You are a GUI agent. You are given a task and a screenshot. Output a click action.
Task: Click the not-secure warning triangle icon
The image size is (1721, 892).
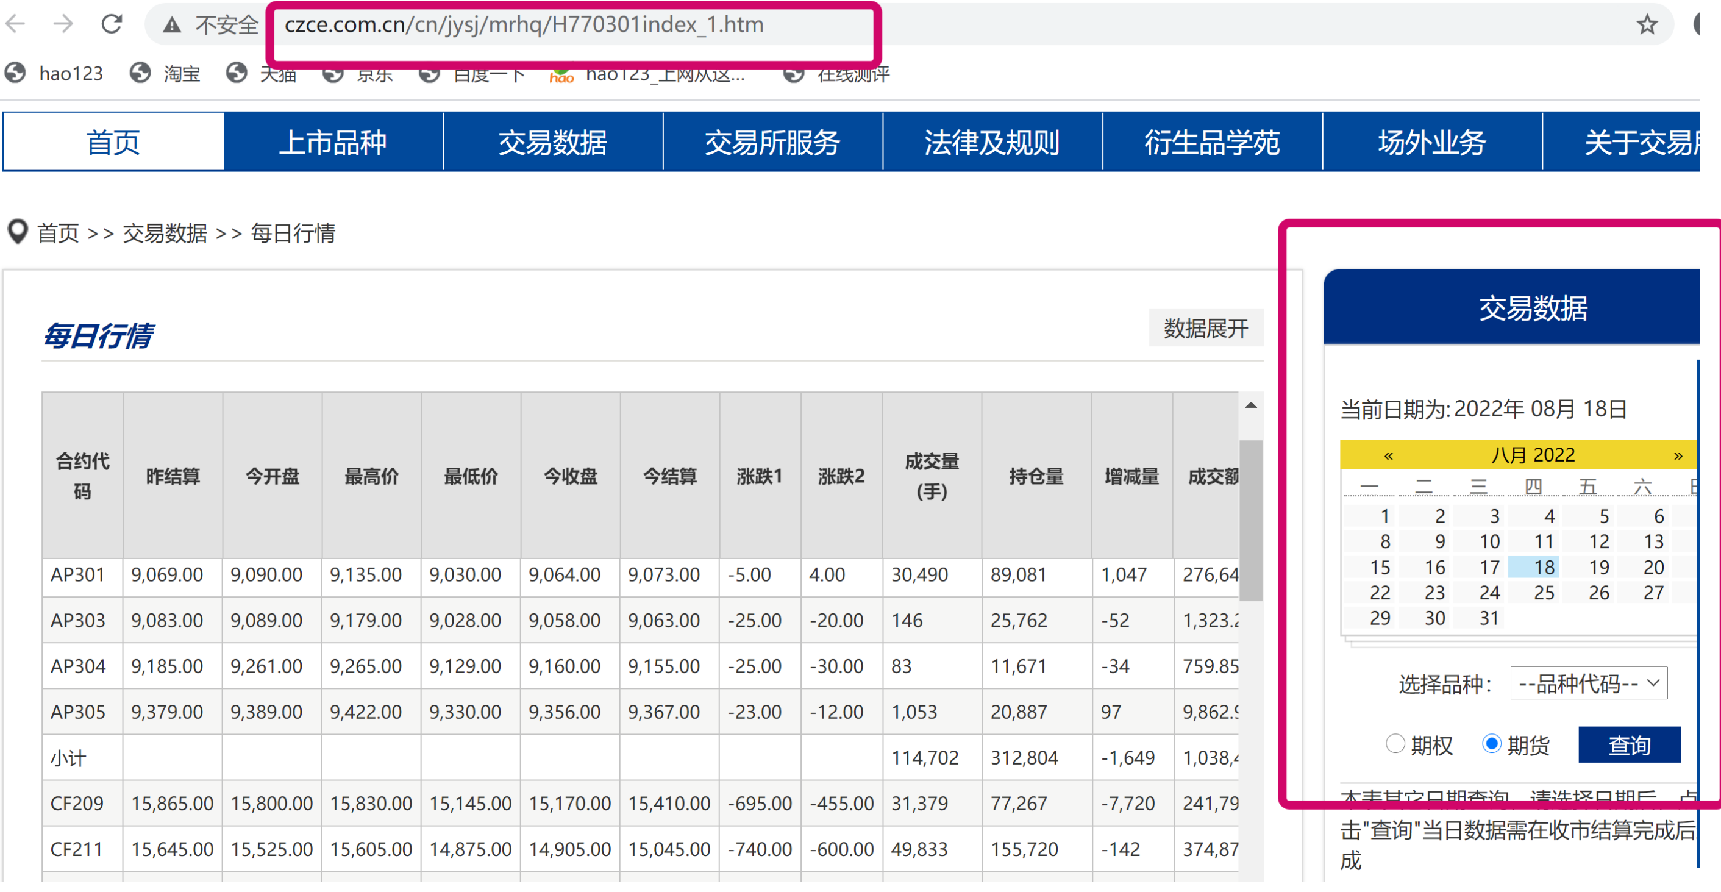(x=173, y=26)
